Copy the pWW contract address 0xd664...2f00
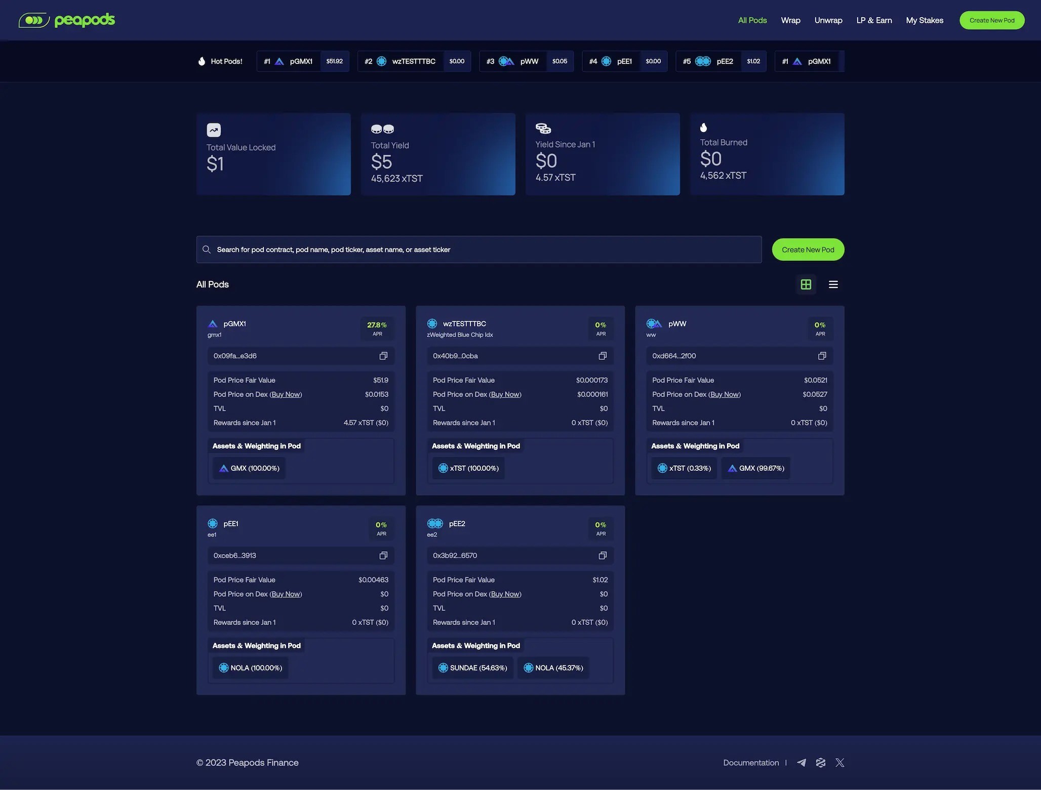The height and width of the screenshot is (790, 1041). (822, 356)
